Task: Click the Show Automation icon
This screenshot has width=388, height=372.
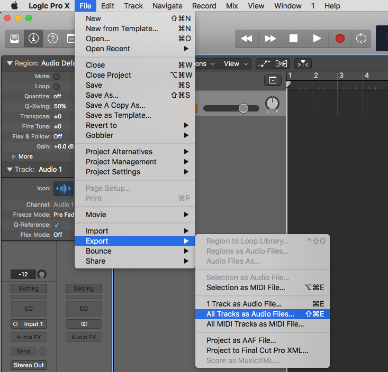Action: (264, 64)
